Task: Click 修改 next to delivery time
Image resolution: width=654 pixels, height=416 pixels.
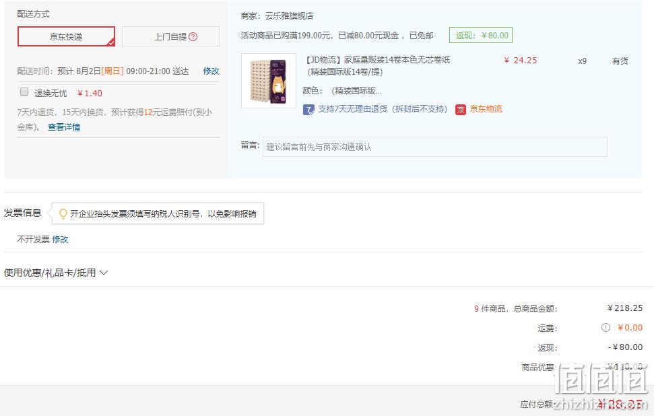Action: 211,71
